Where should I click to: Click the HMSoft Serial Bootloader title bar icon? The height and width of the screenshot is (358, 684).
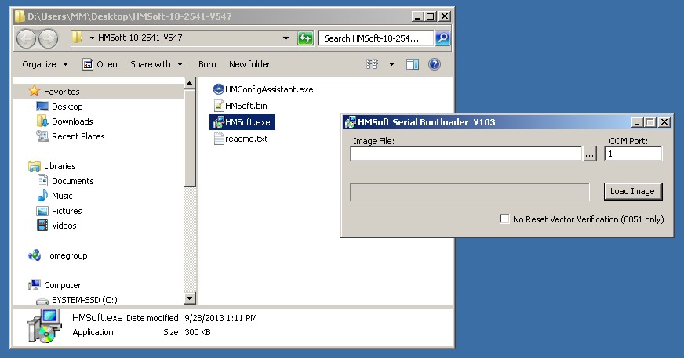click(349, 122)
